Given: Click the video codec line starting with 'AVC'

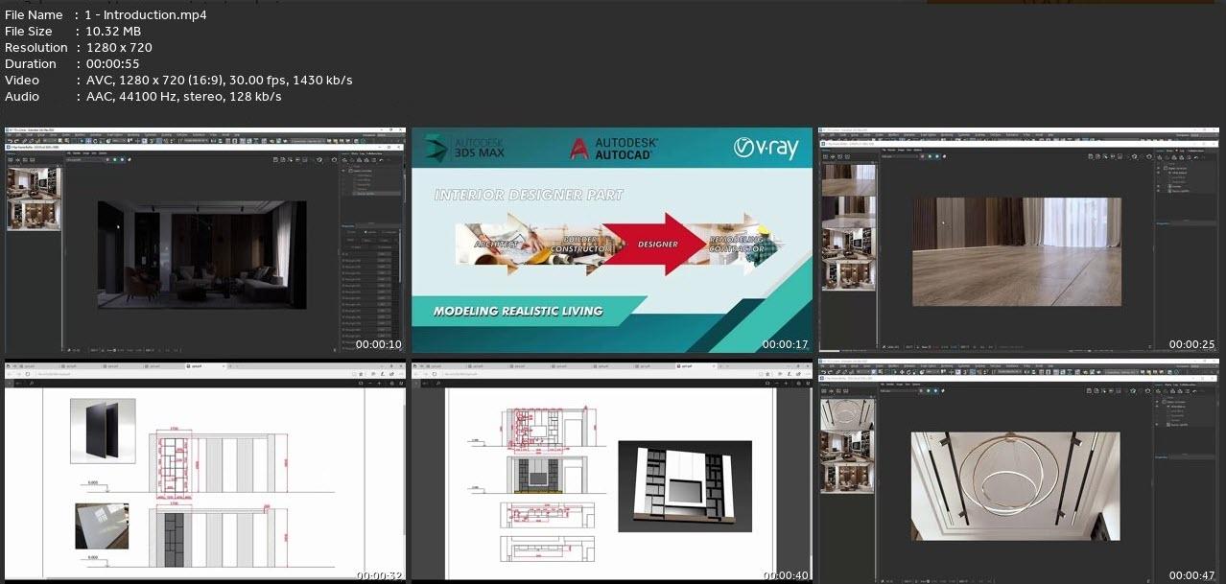Looking at the screenshot, I should (219, 80).
